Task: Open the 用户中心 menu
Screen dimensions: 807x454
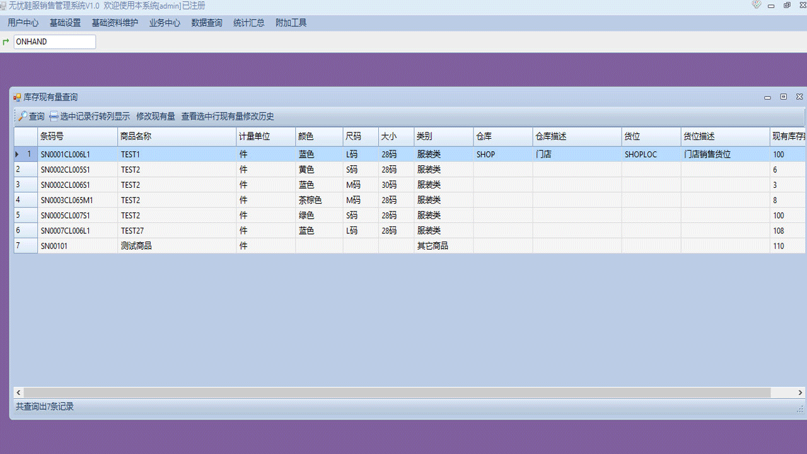Action: pos(23,22)
